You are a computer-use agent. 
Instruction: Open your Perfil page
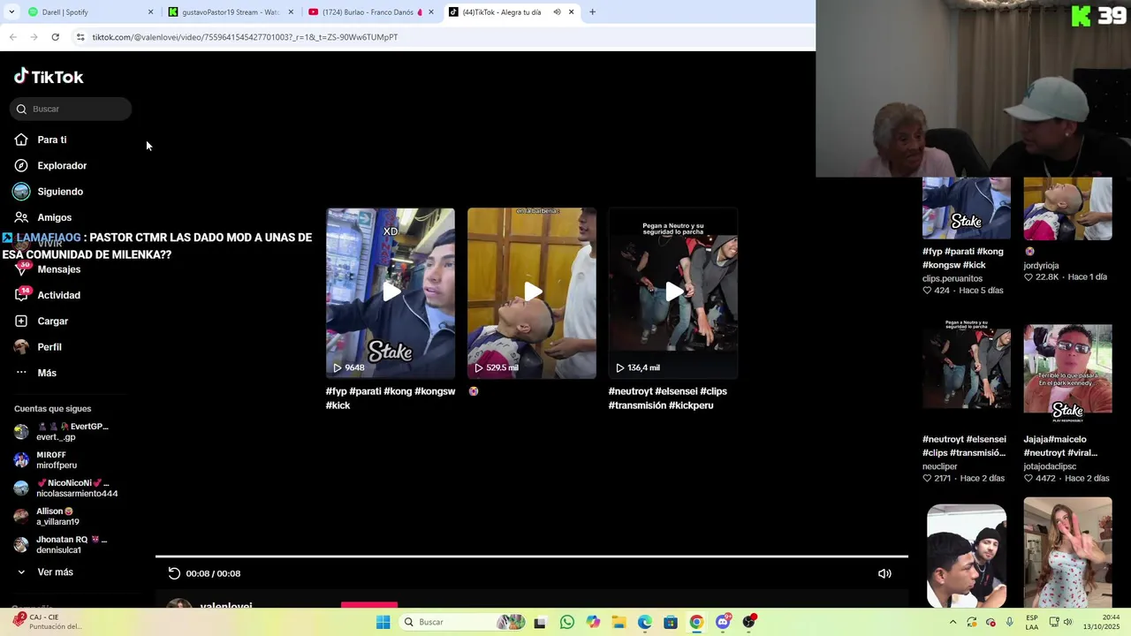tap(38, 347)
